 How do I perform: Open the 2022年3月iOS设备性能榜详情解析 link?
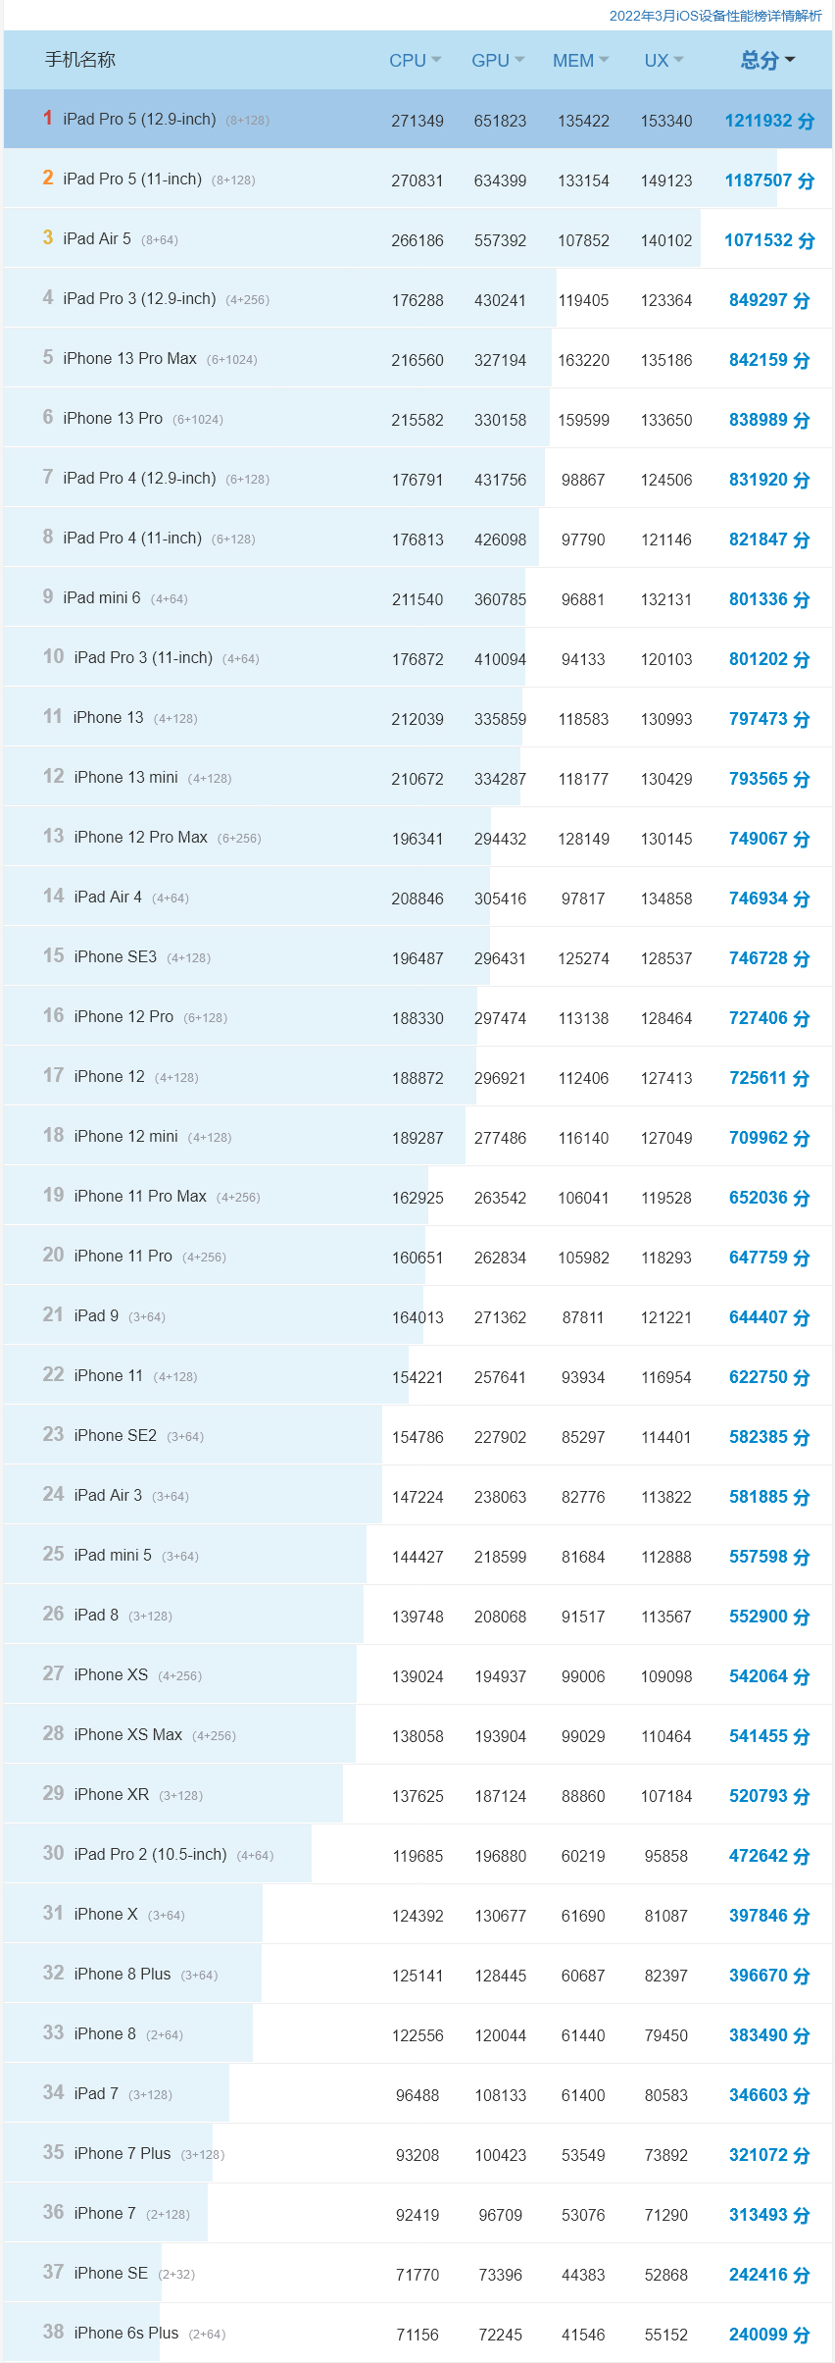pos(714,16)
